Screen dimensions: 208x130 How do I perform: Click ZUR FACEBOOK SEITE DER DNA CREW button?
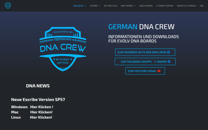pos(145,52)
